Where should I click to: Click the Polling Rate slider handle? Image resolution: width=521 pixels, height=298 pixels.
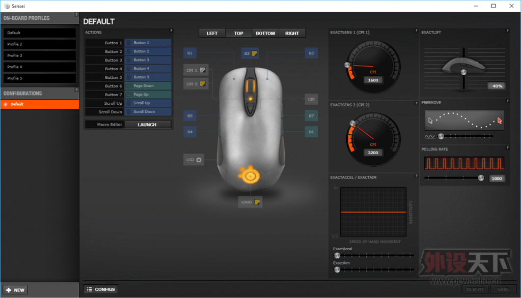[x=481, y=178]
